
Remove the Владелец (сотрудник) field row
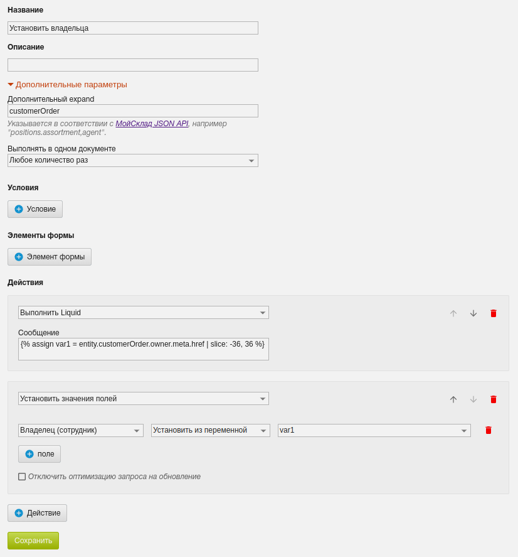pos(488,430)
